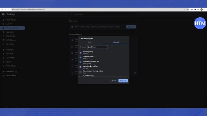Image resolution: width=207 pixels, height=116 pixels.
Task: Open Privacy and security in sidebar
Action: click(13, 28)
